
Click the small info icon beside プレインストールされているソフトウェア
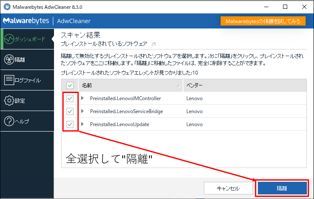[154, 44]
